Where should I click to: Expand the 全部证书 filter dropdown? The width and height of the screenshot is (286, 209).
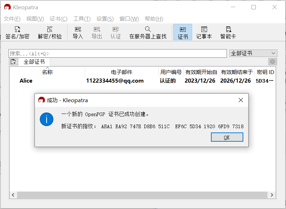pyautogui.click(x=253, y=53)
